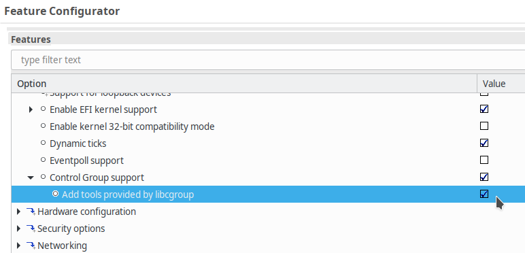Focus the type filter text field
This screenshot has height=253, width=525.
coord(268,60)
